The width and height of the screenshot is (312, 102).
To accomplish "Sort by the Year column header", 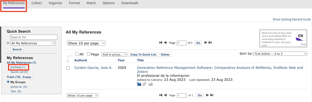I will coord(121,60).
